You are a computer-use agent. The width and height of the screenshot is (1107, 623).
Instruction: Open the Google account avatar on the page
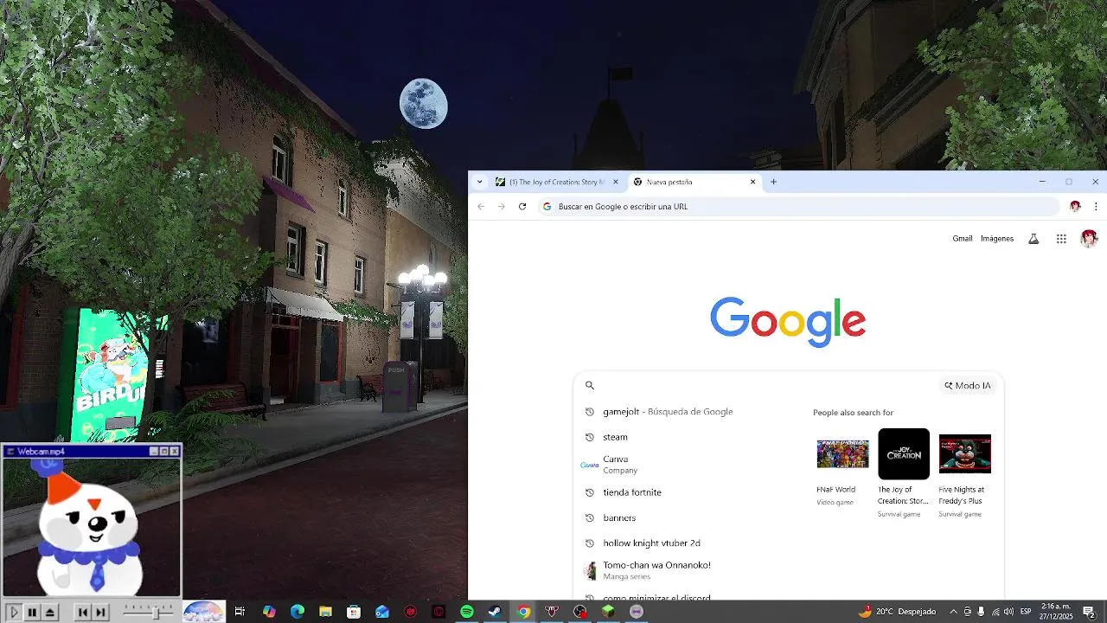pyautogui.click(x=1089, y=239)
